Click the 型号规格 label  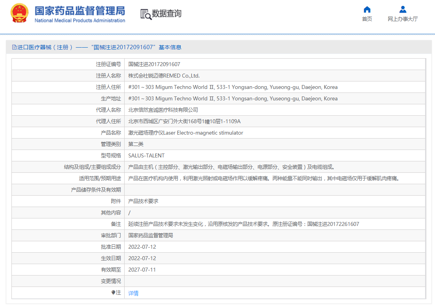tap(111, 155)
